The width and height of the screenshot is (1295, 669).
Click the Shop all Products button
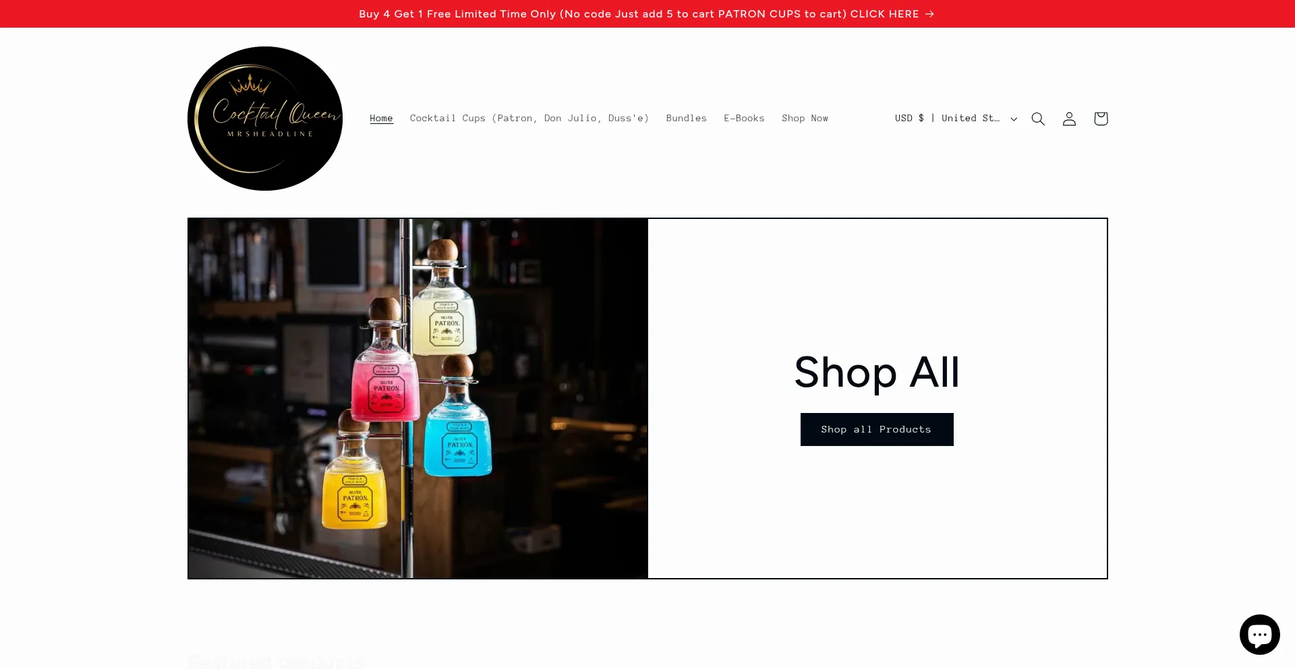[x=877, y=429]
